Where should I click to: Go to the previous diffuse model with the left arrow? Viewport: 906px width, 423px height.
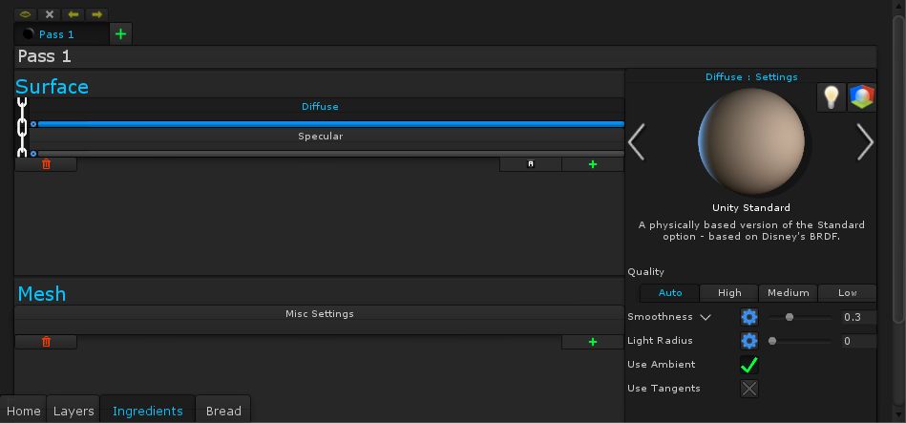click(637, 142)
